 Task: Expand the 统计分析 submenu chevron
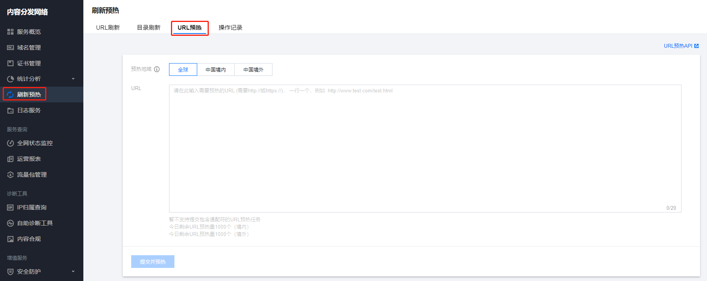click(73, 79)
